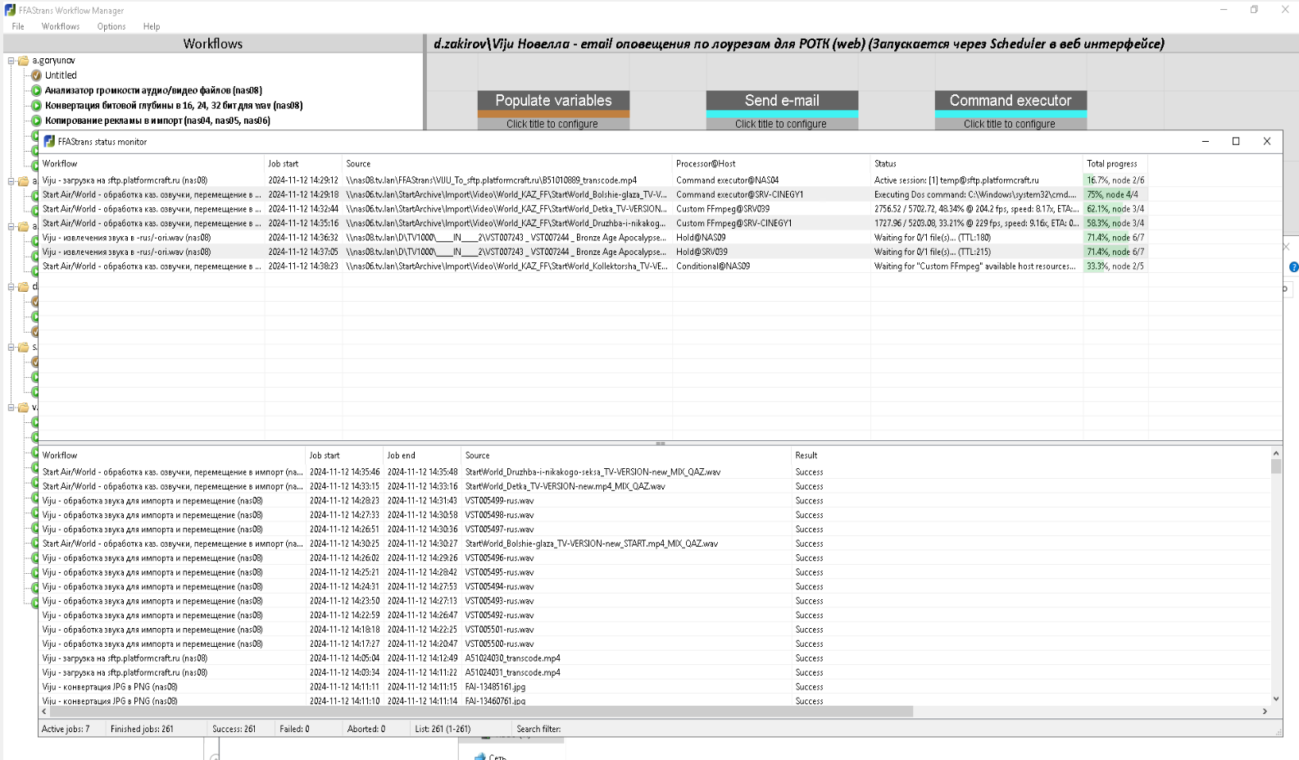
Task: Select active job with Hold@SRV039 processor
Action: point(593,252)
